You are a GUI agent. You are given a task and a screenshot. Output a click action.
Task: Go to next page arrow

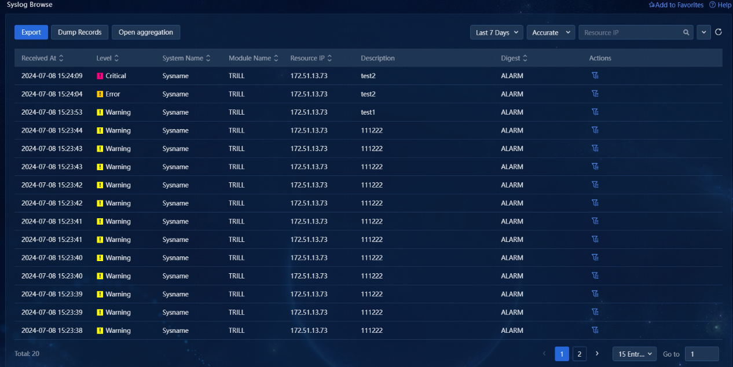(597, 354)
